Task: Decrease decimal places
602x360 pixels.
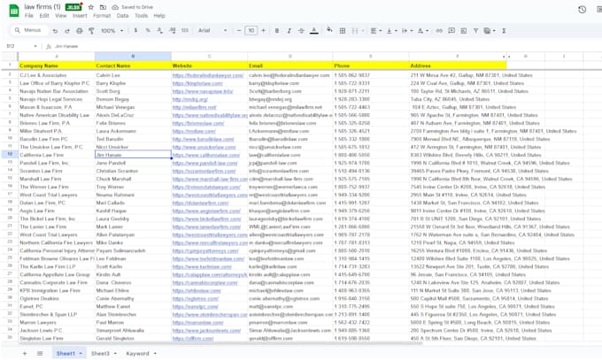Action: pos(159,30)
